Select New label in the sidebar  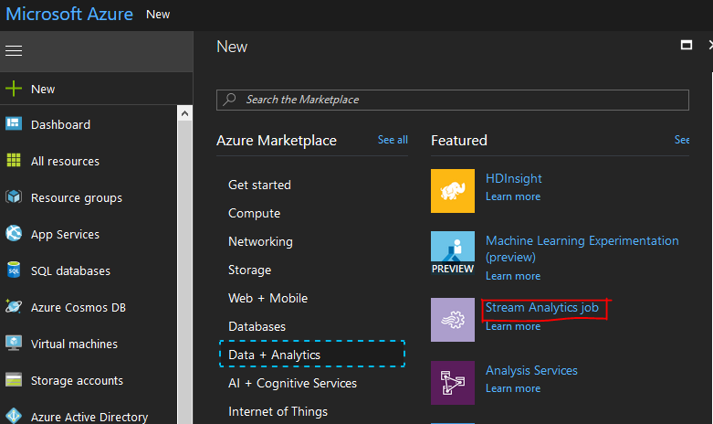[x=43, y=90]
